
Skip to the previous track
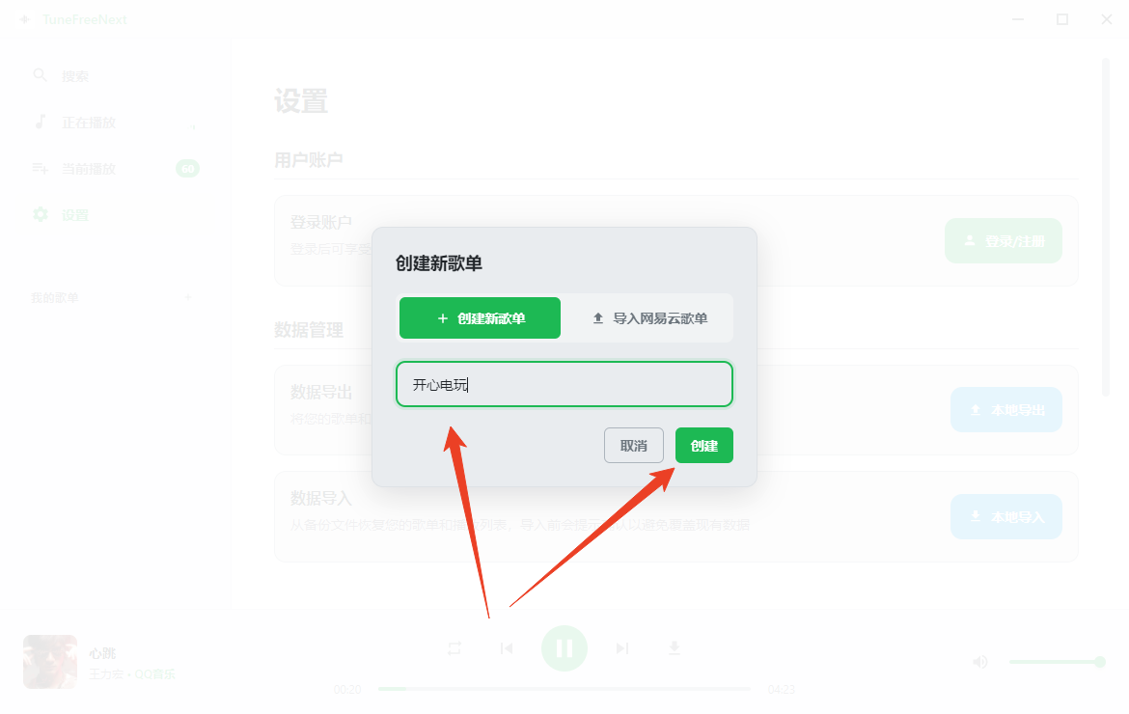[x=507, y=648]
